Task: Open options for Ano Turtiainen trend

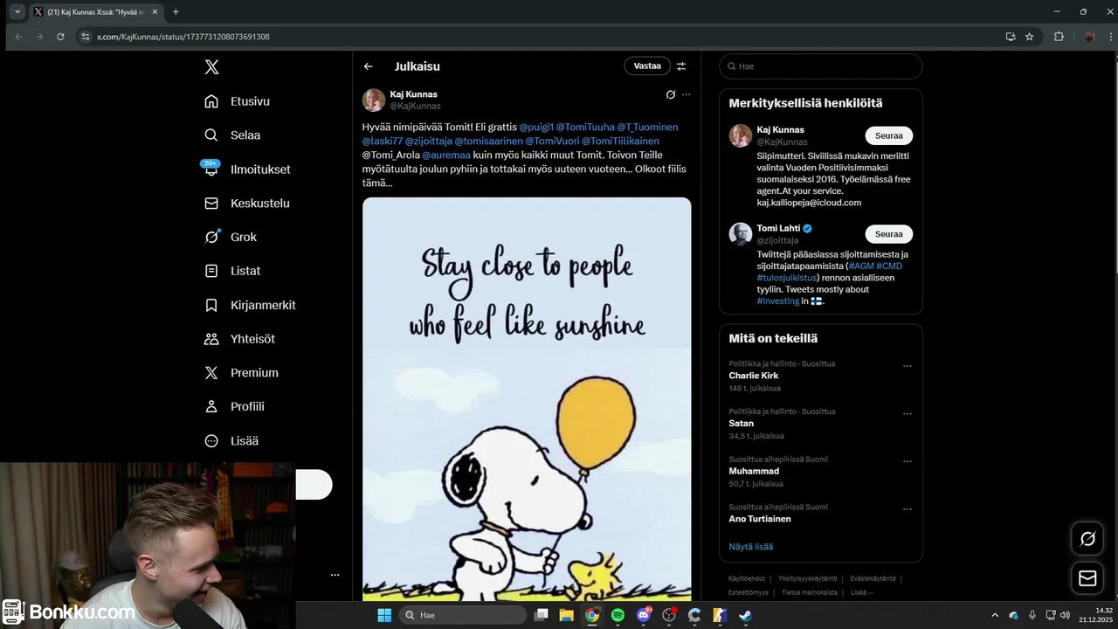Action: tap(907, 509)
